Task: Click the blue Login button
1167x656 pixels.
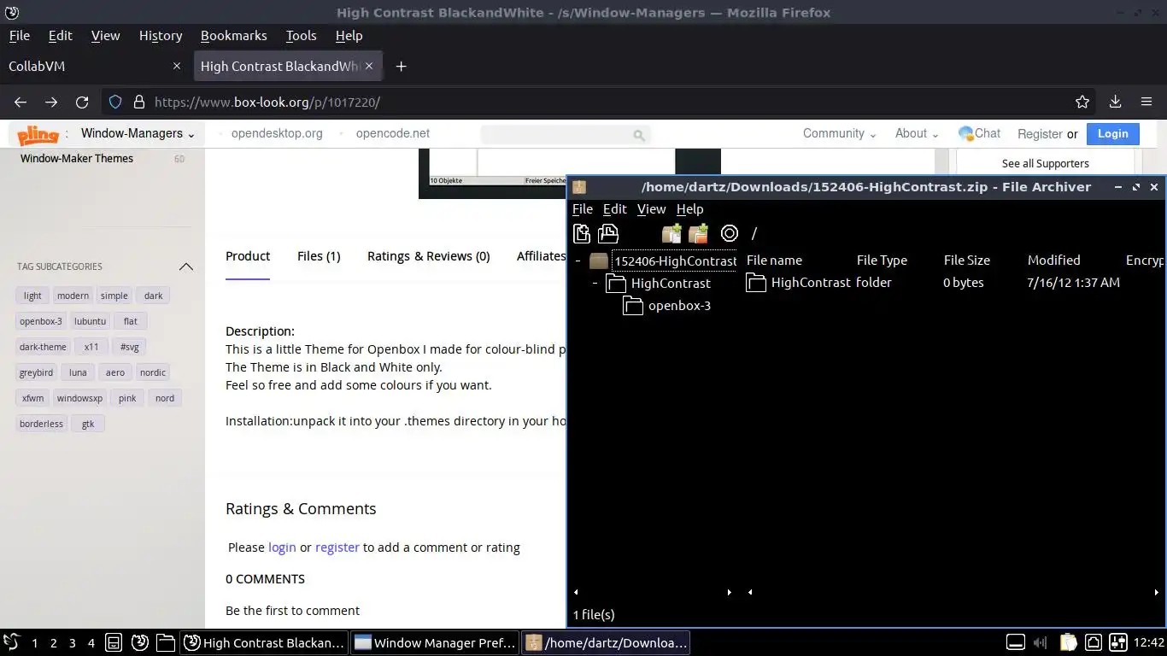Action: [x=1112, y=133]
